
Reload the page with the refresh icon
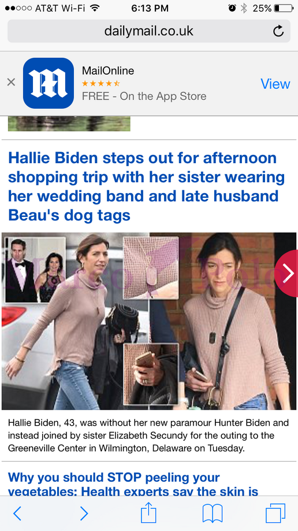(x=278, y=31)
